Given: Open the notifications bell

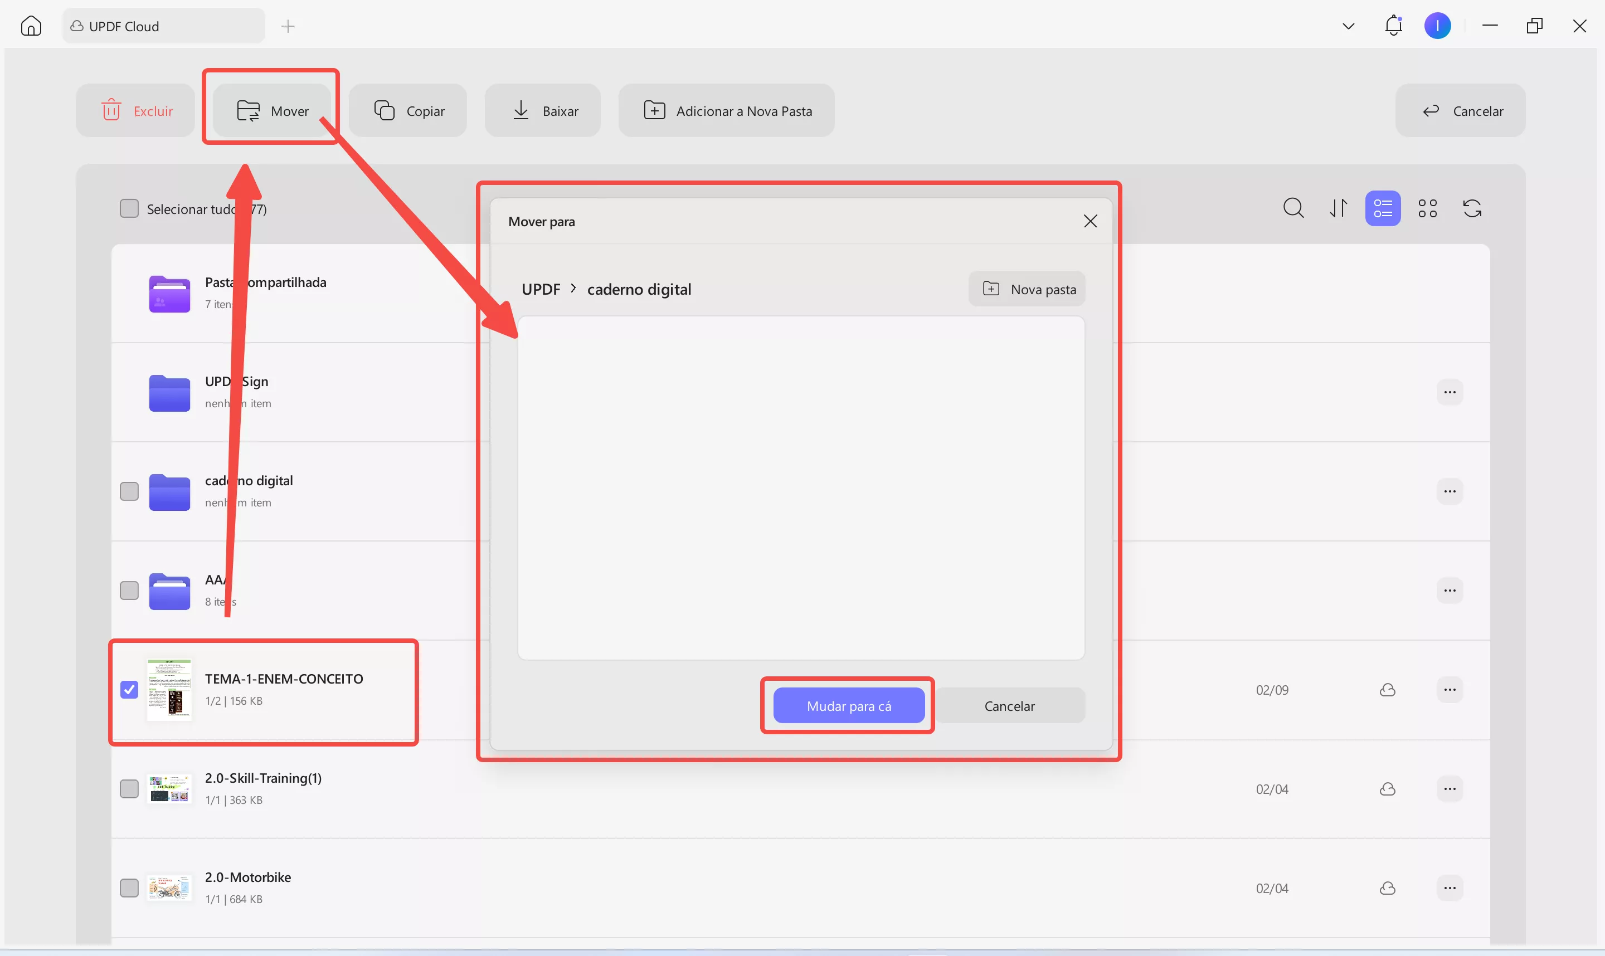Looking at the screenshot, I should (1393, 26).
